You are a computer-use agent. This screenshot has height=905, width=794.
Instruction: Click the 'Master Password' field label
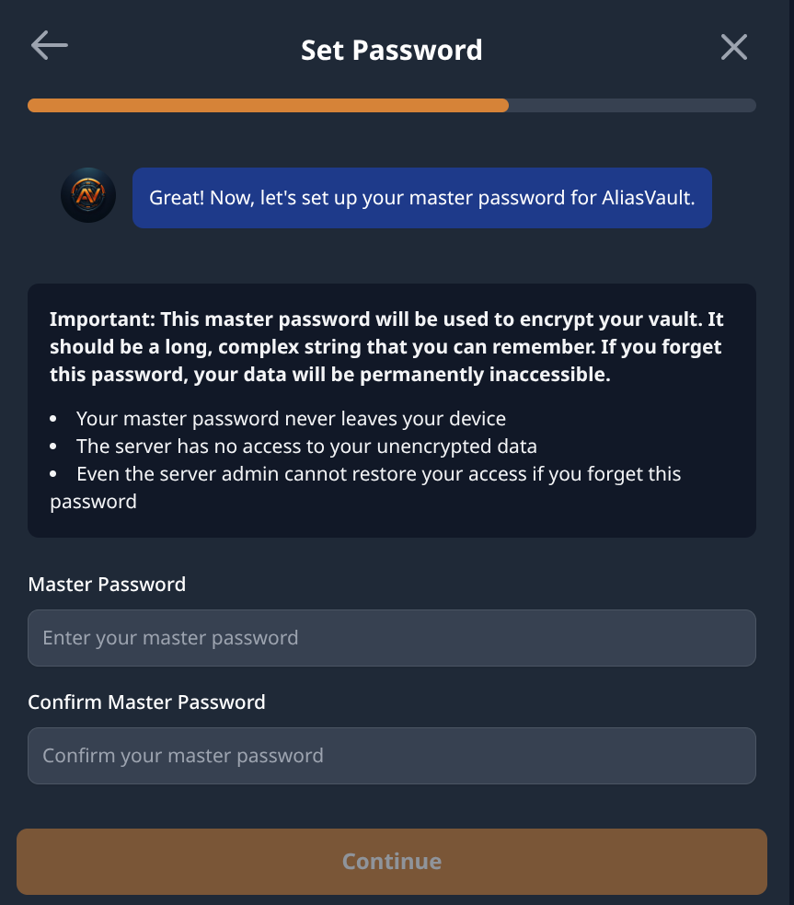pyautogui.click(x=107, y=584)
